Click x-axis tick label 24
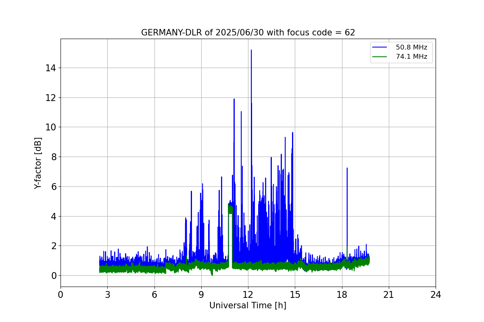The image size is (484, 322). coord(436,295)
